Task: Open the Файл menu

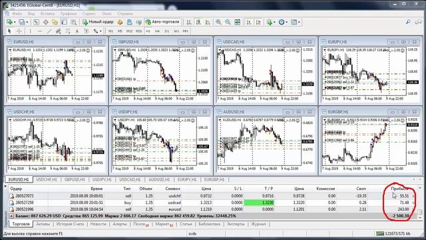Action: [17, 13]
